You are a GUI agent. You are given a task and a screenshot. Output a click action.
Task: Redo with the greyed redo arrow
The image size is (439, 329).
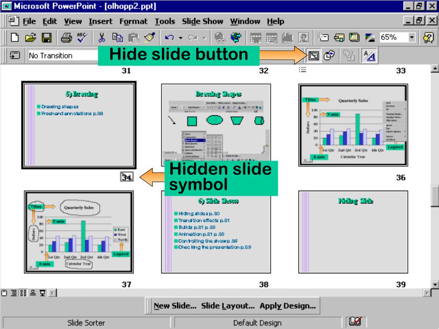click(193, 37)
